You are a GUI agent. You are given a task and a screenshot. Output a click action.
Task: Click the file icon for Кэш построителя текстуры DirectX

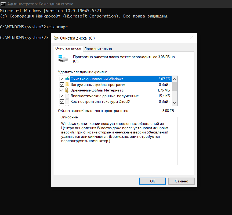pos(67,101)
